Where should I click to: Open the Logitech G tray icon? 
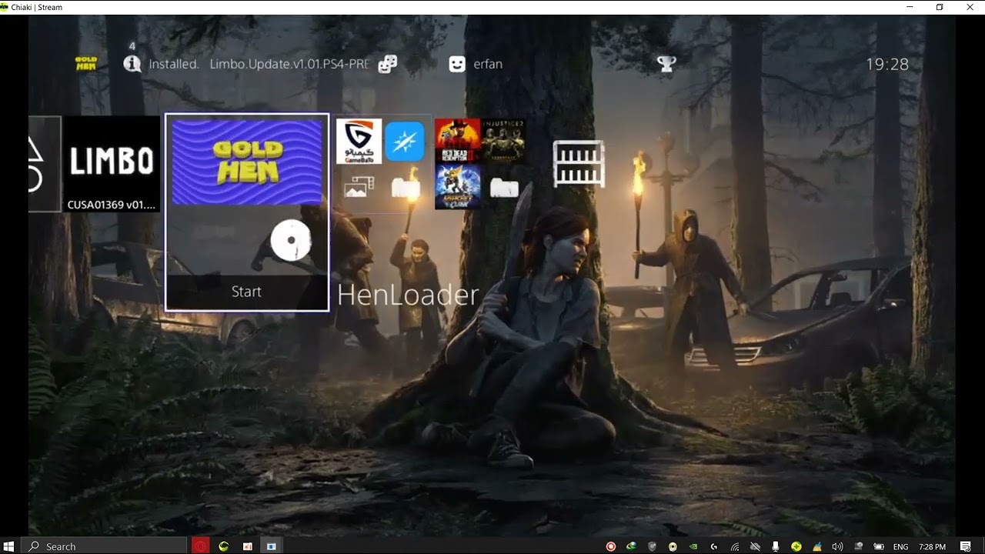714,546
